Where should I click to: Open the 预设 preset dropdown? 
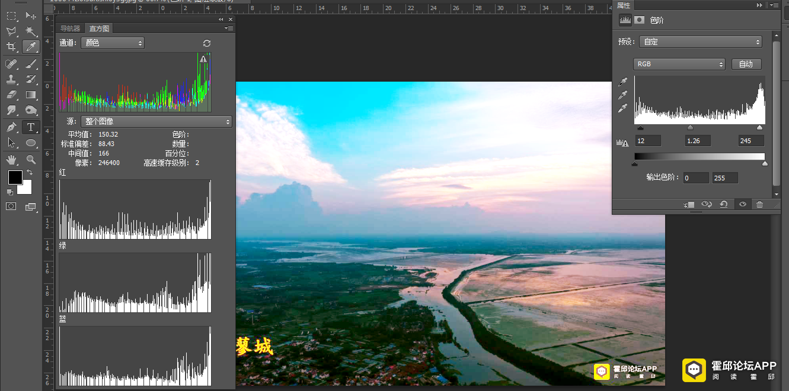[701, 42]
